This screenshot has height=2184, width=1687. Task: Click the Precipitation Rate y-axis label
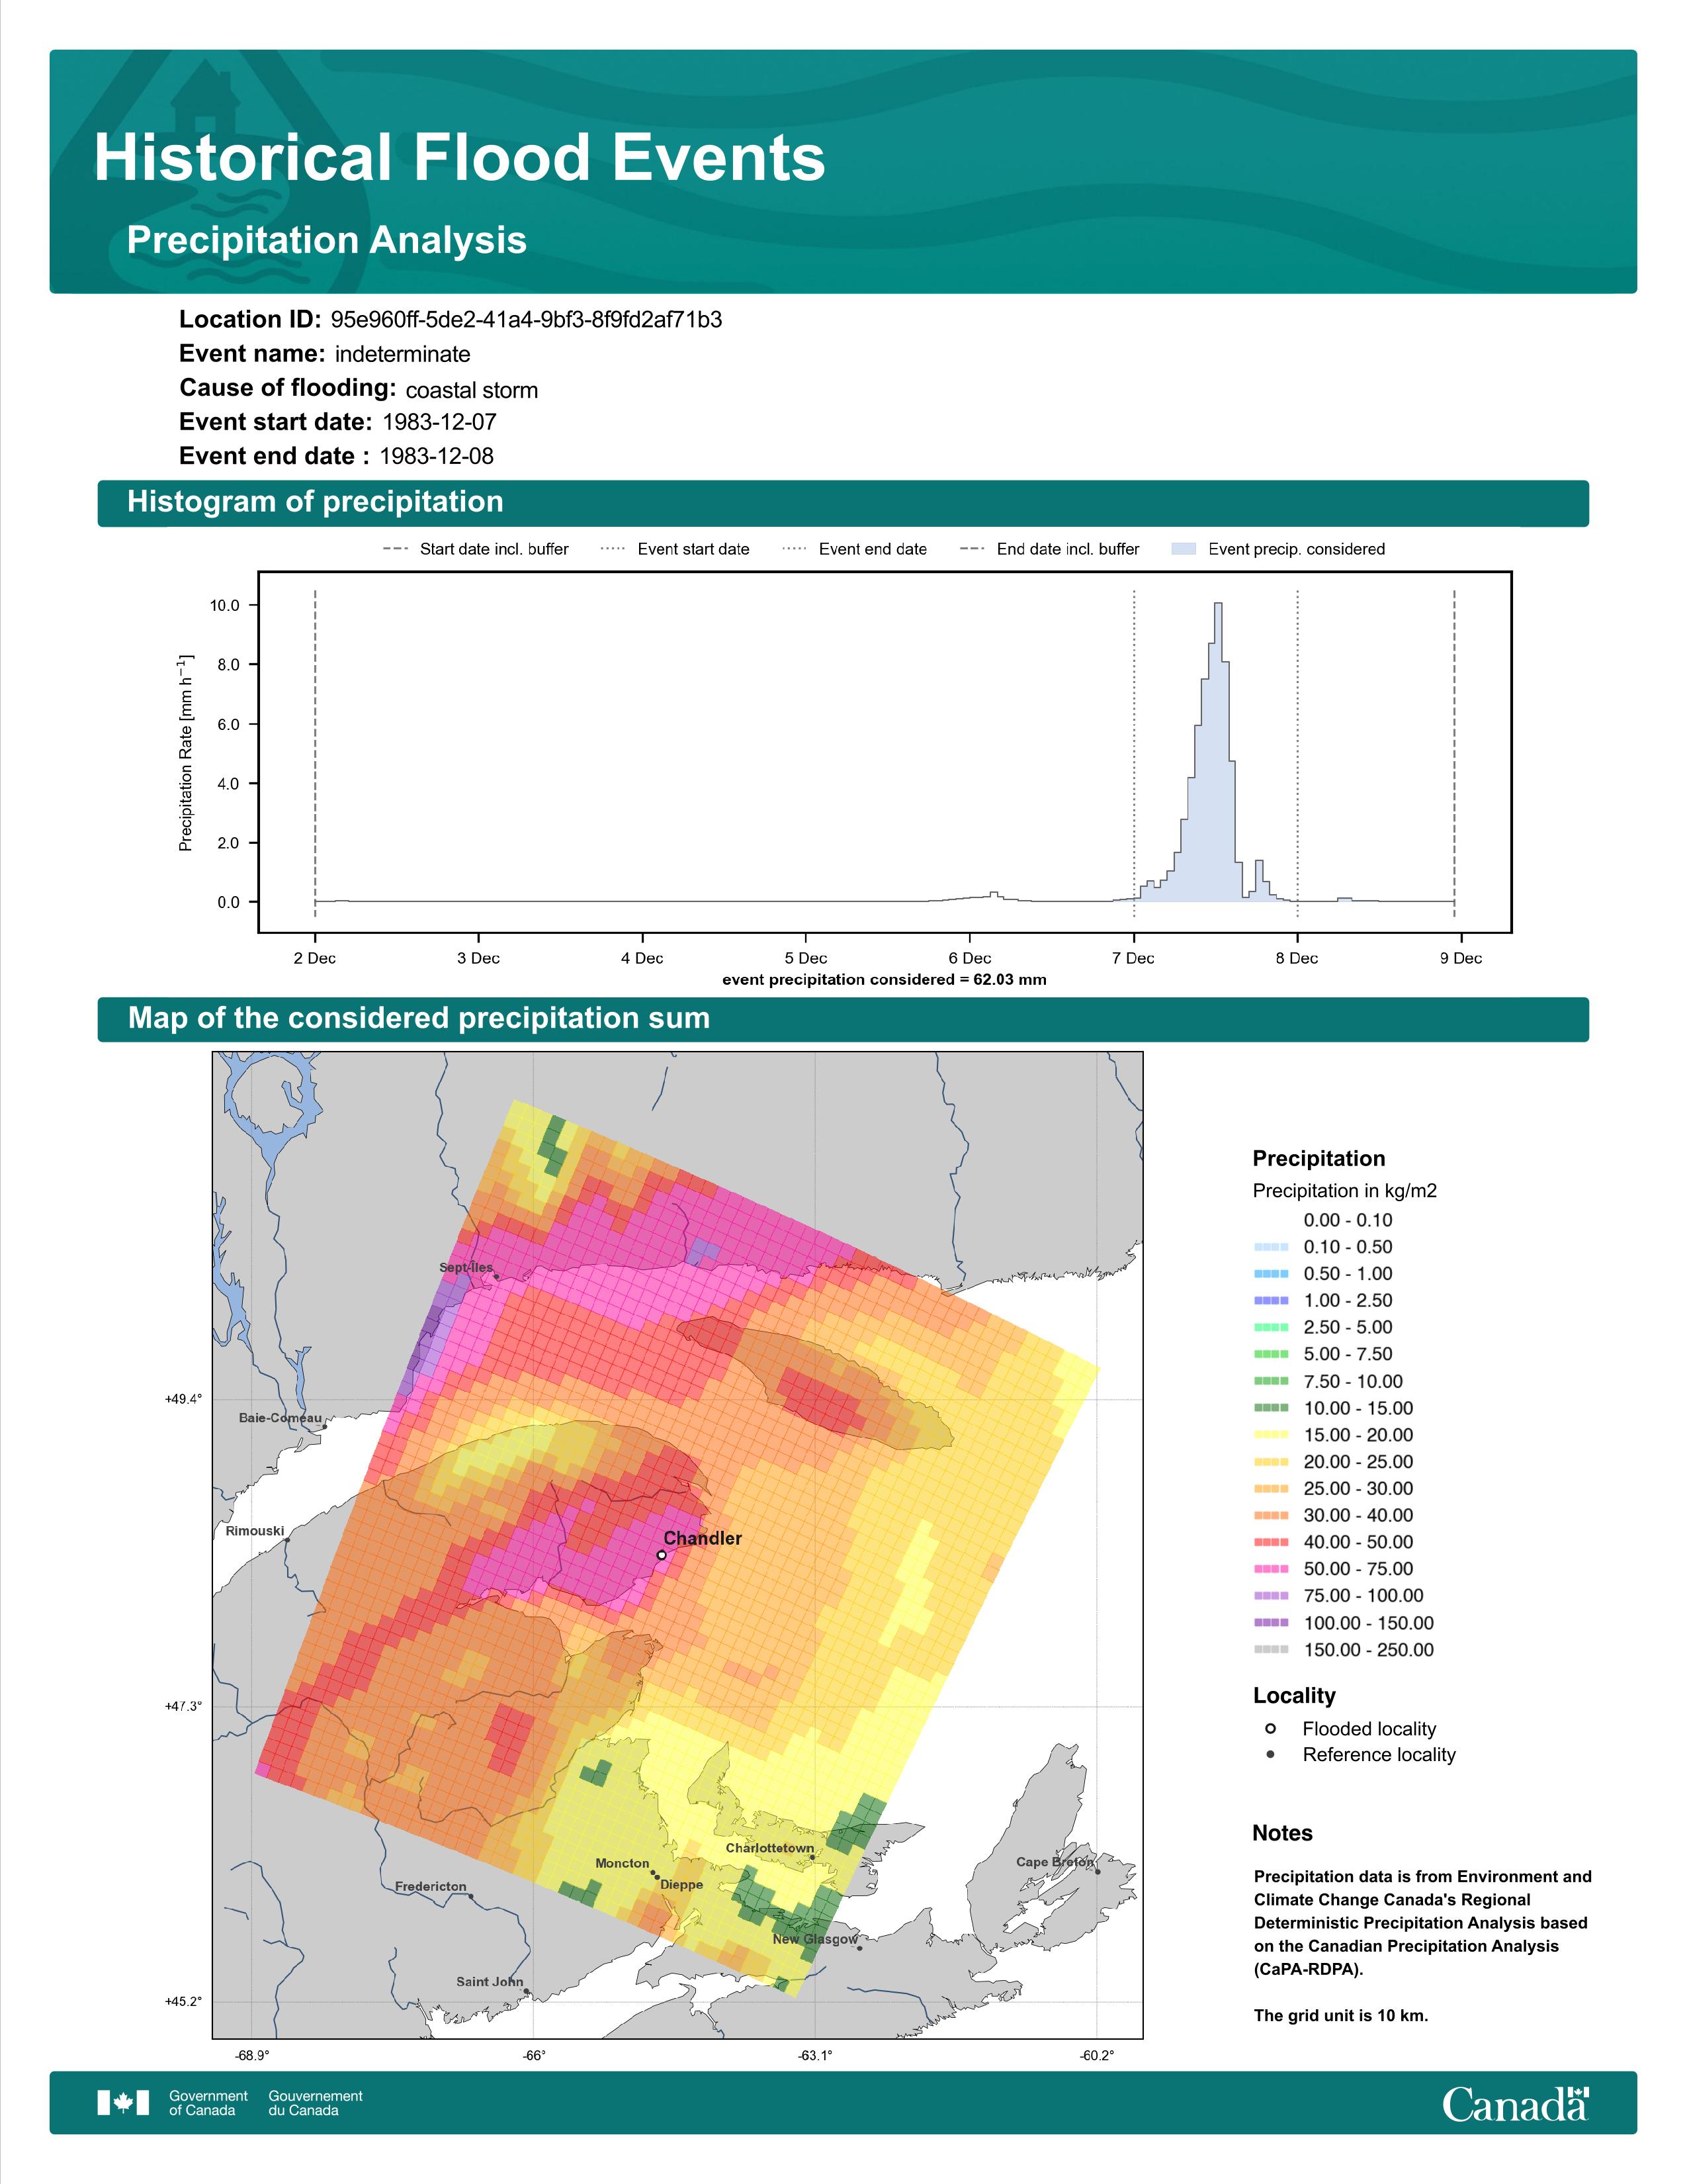[x=185, y=753]
